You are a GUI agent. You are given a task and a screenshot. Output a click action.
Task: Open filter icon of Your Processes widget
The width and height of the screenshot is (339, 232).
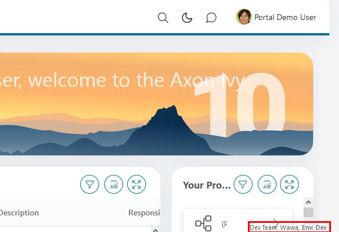[x=243, y=185]
